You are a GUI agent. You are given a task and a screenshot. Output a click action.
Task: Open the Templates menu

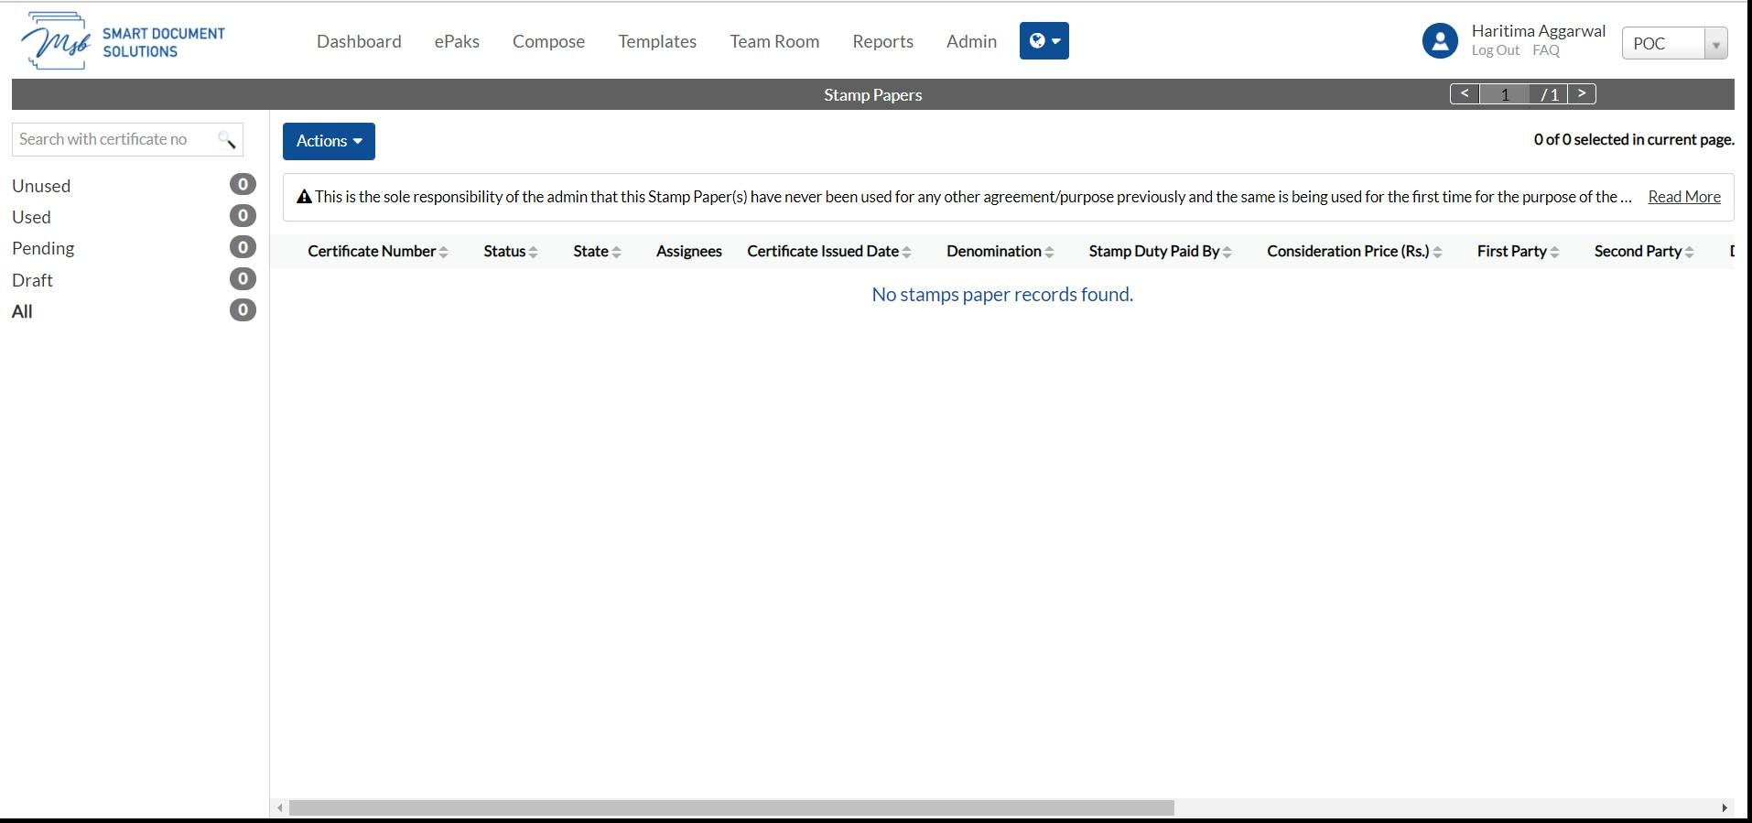tap(657, 41)
